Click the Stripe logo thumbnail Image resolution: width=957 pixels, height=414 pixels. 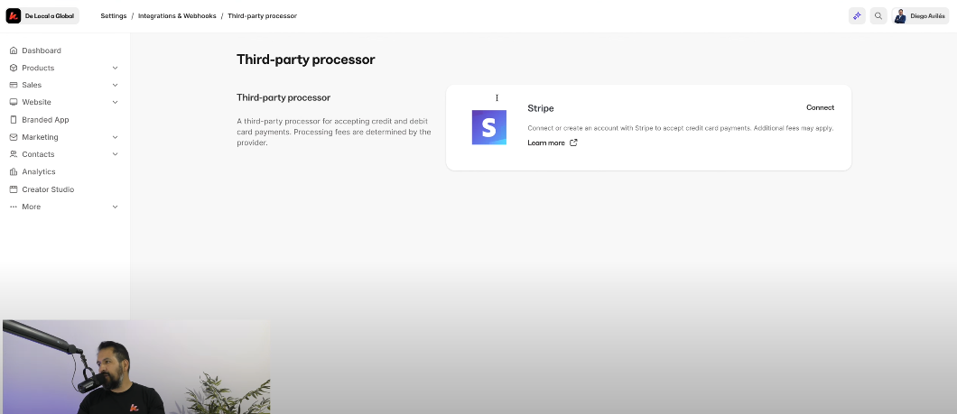point(489,127)
